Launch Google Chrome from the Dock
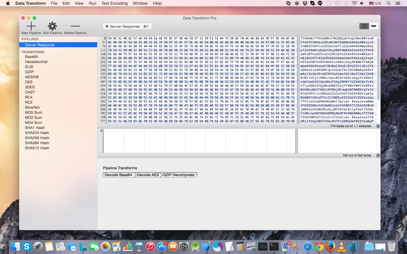407x254 pixels. pos(319,246)
